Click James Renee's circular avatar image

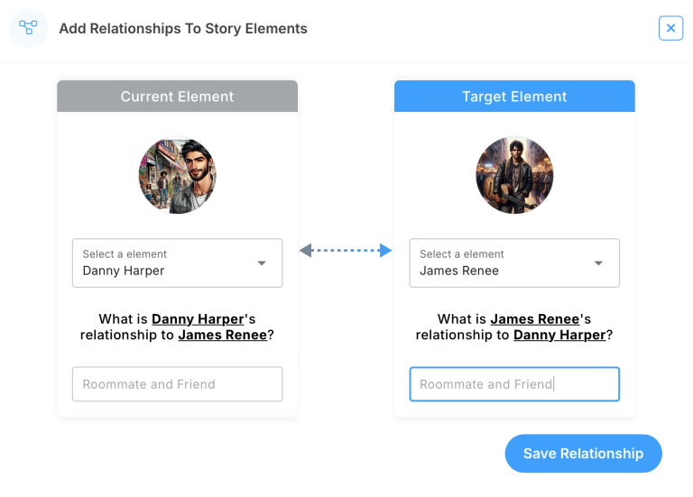[514, 175]
